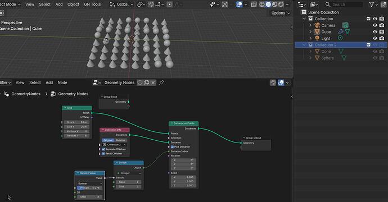The width and height of the screenshot is (388, 202).
Task: Uncheck the Collection exclude checkbox
Action: pyautogui.click(x=368, y=19)
